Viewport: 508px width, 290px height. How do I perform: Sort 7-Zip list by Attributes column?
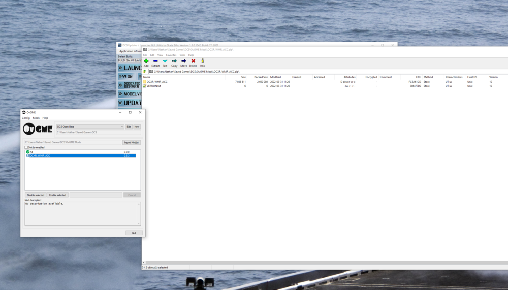[x=345, y=77]
